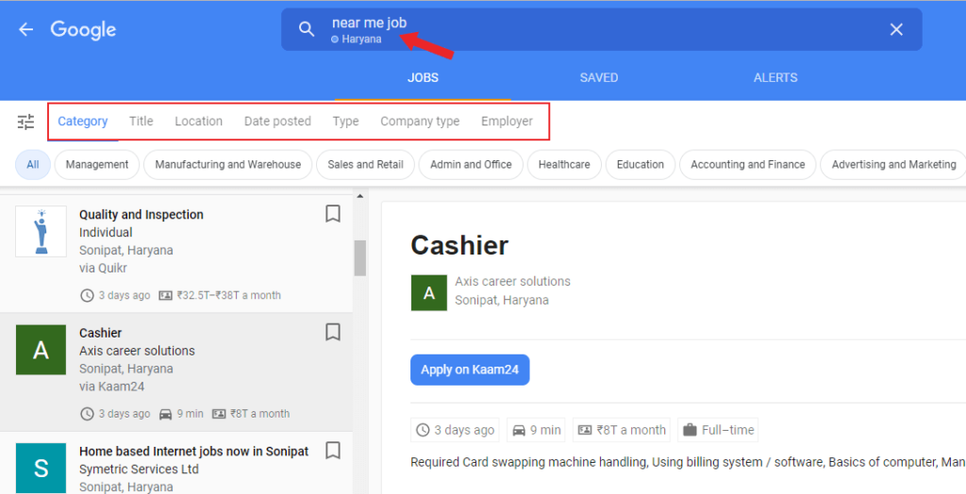Click the near me job search field
The image size is (966, 494).
coord(602,29)
